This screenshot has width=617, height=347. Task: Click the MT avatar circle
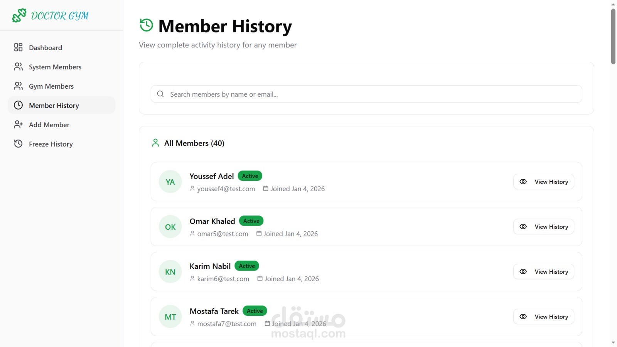pos(170,317)
